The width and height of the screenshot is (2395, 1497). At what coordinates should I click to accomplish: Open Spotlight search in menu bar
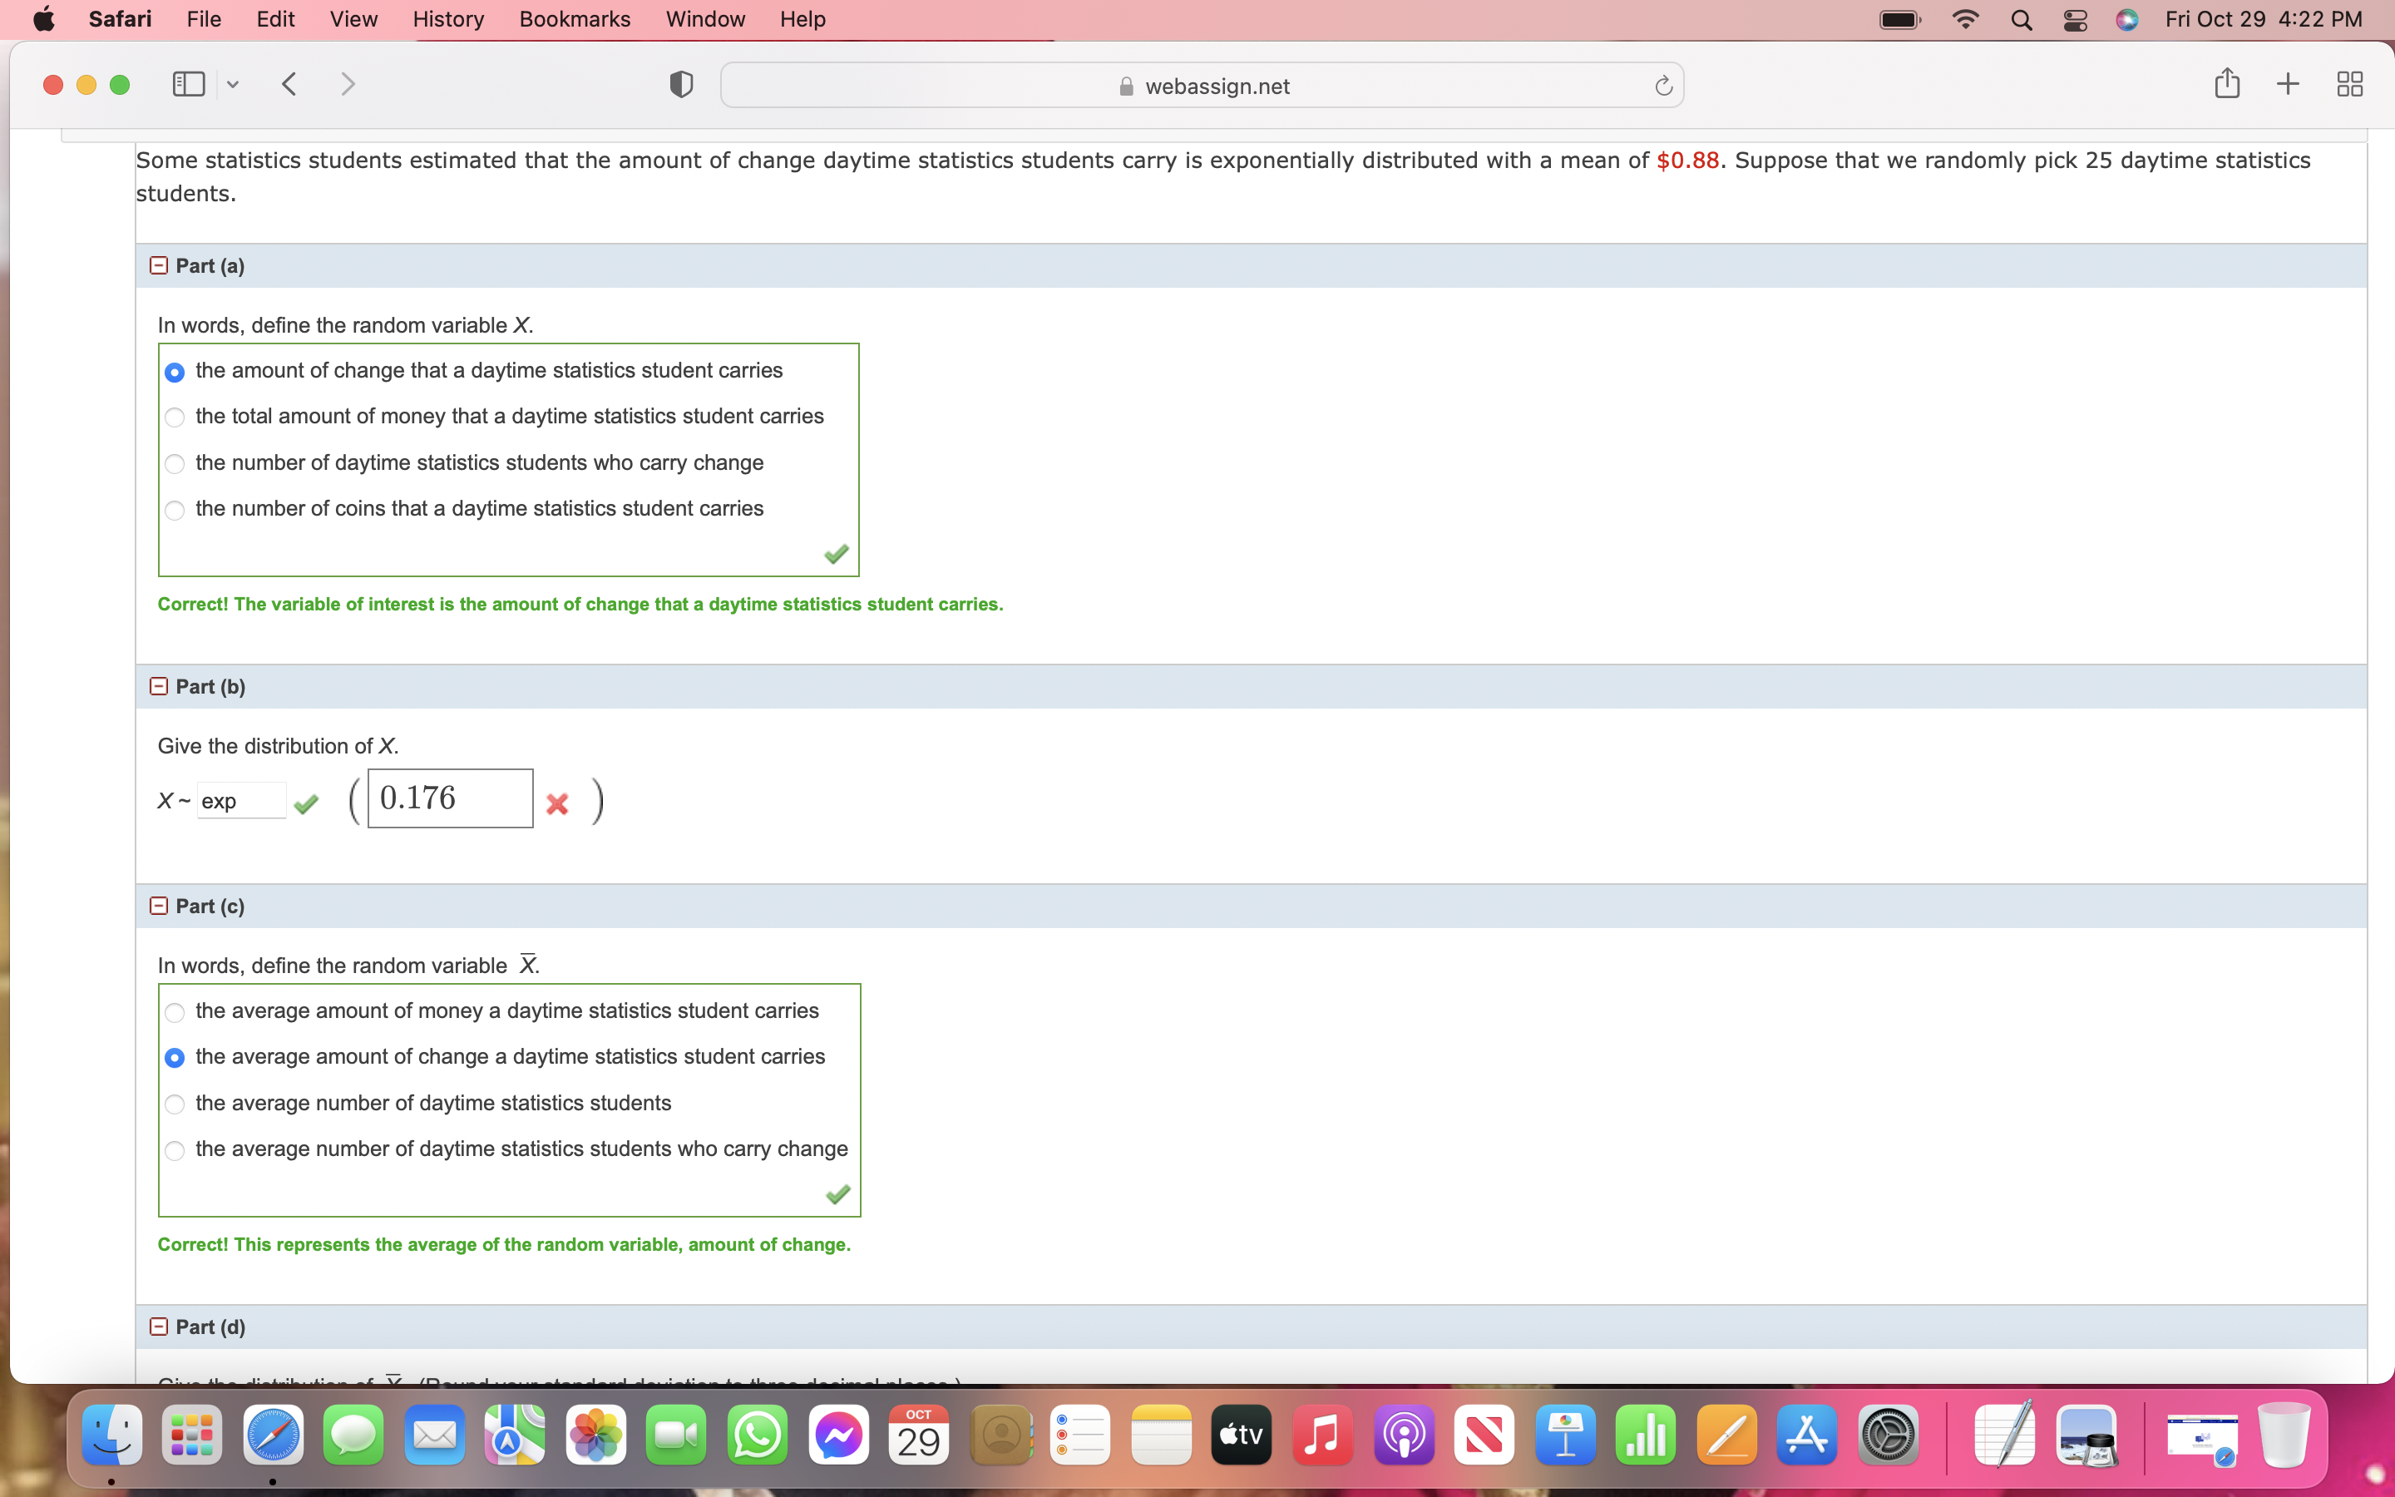tap(2021, 20)
